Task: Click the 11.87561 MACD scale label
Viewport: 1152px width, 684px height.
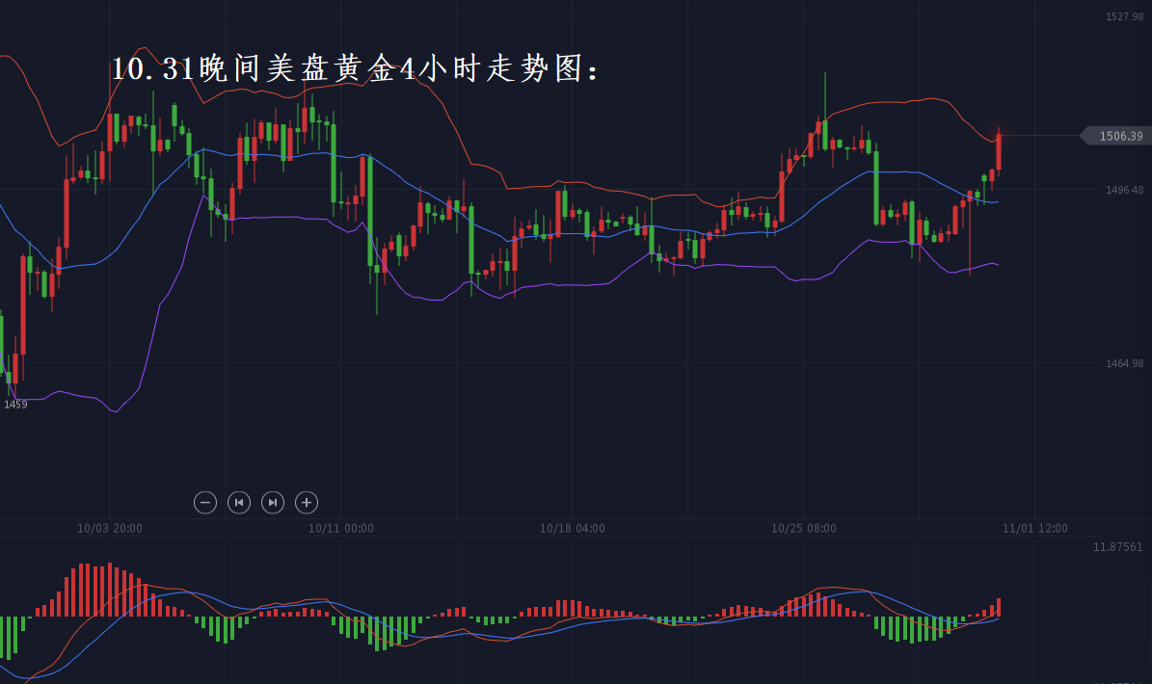Action: coord(1117,547)
